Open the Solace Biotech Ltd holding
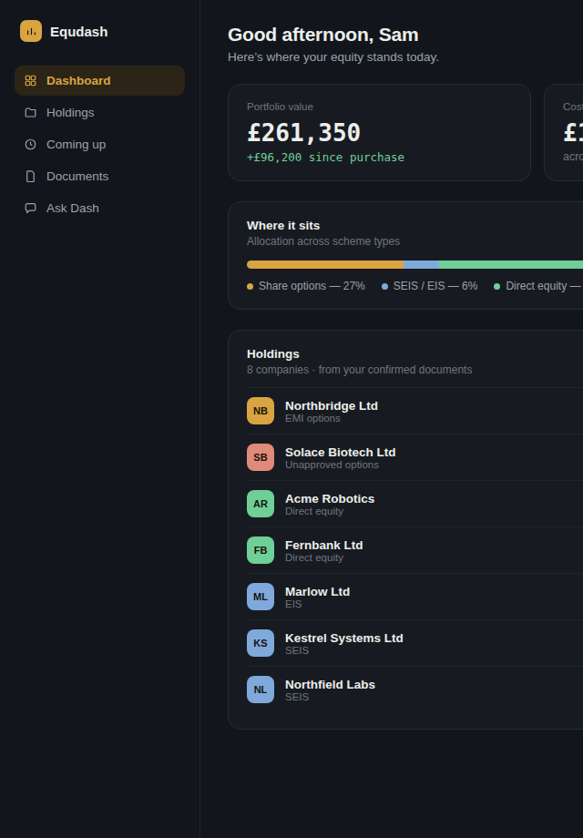The image size is (583, 838). (414, 457)
